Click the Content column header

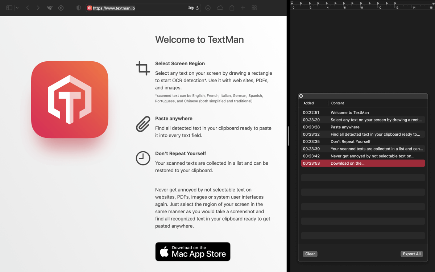point(337,103)
